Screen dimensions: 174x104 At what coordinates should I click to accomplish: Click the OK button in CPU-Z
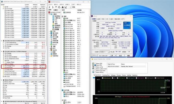click(x=128, y=55)
